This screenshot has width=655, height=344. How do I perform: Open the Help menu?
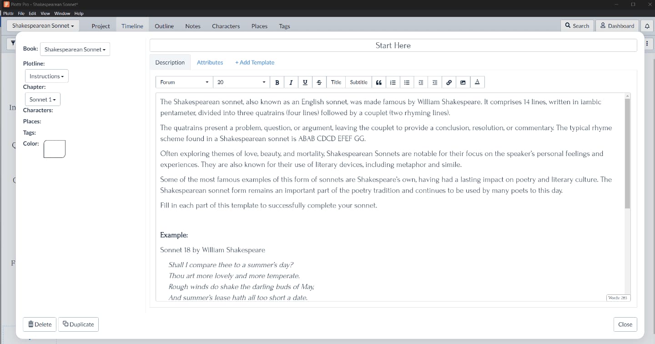pyautogui.click(x=79, y=13)
